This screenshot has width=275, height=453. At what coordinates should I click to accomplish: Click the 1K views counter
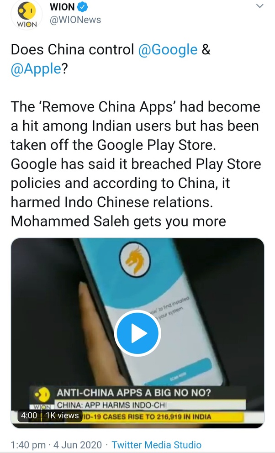[x=63, y=416]
